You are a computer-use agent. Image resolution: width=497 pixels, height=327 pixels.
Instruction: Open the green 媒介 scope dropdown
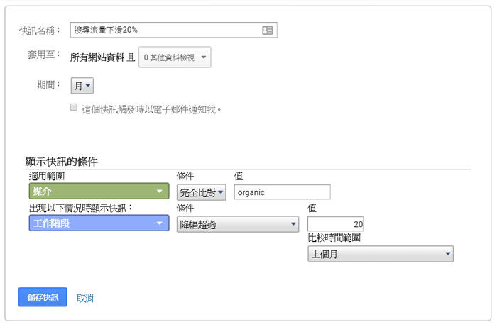[x=99, y=192]
